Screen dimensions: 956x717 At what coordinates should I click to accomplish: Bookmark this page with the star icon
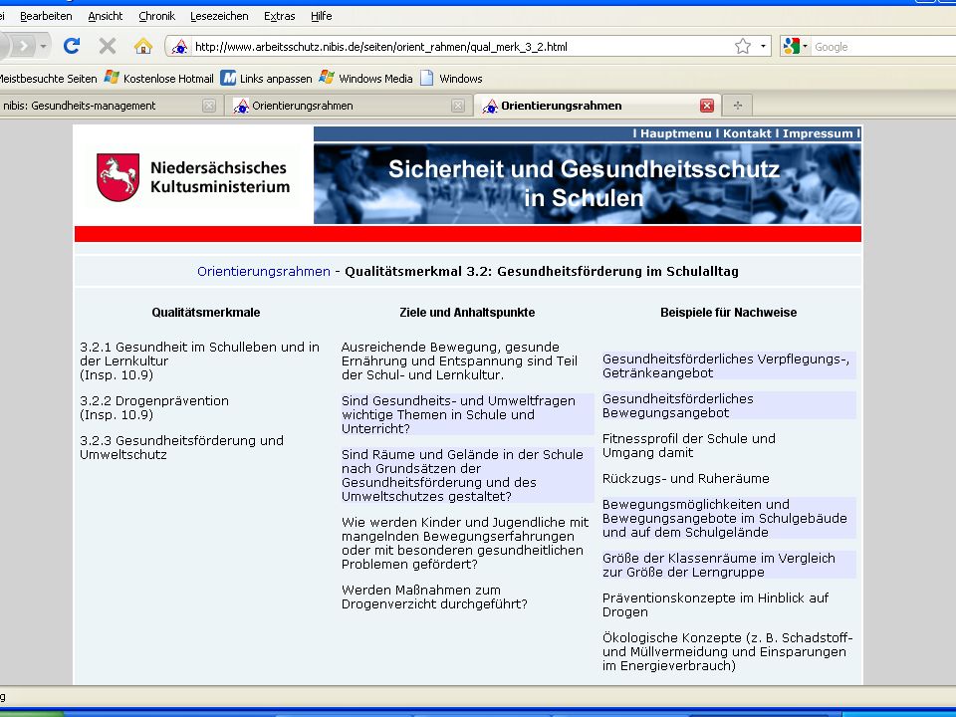tap(743, 47)
